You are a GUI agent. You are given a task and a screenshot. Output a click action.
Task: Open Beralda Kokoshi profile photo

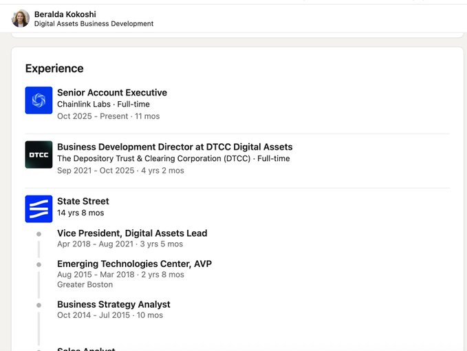(x=21, y=18)
